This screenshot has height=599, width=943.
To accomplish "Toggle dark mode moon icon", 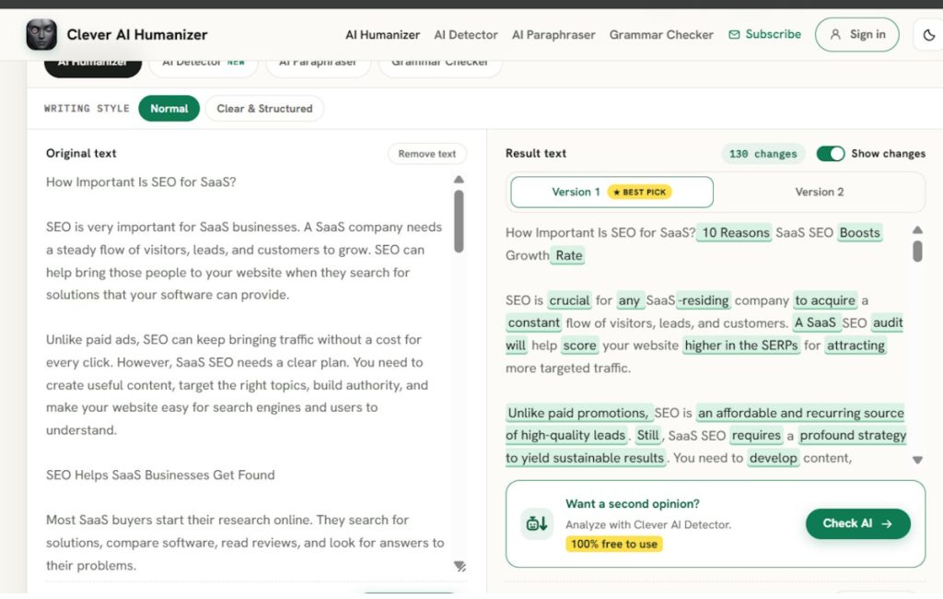I will tap(928, 35).
